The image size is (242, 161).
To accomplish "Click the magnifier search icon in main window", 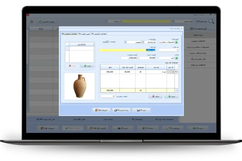I will pos(211,21).
